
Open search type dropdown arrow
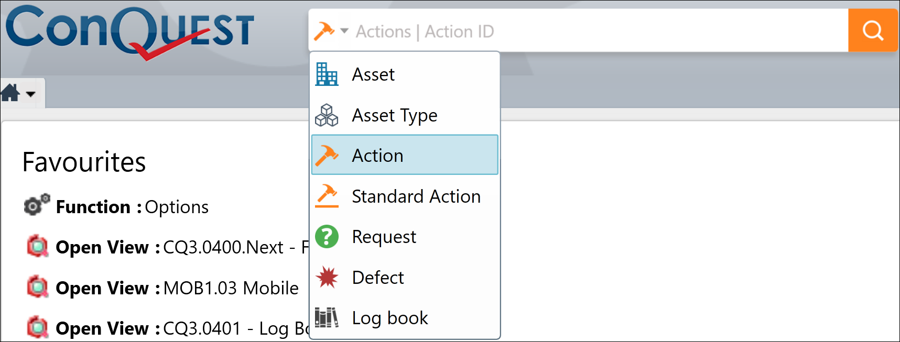click(x=344, y=31)
